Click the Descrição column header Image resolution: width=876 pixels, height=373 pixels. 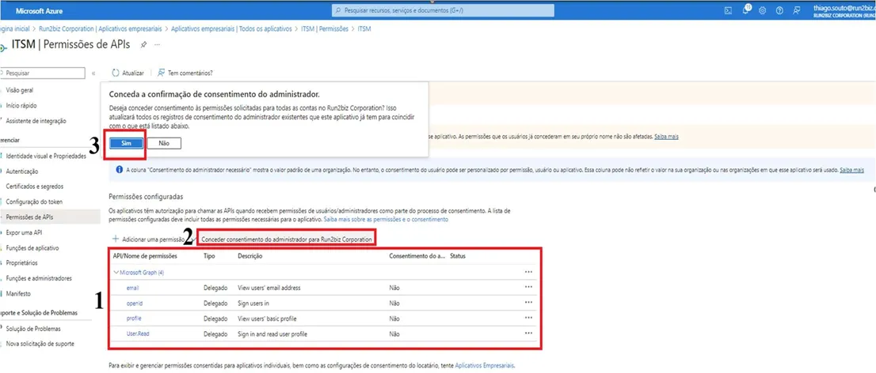coord(249,256)
